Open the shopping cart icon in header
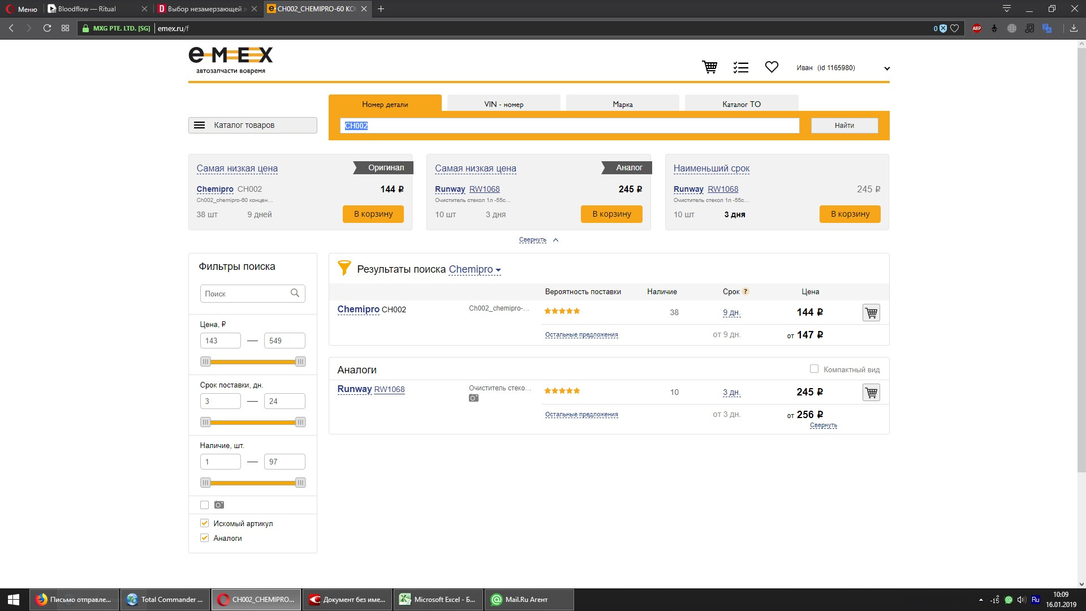1086x611 pixels. 709,67
